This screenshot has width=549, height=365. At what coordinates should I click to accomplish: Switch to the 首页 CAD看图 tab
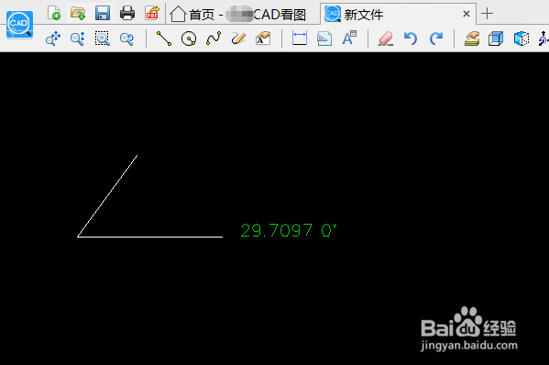pyautogui.click(x=238, y=15)
